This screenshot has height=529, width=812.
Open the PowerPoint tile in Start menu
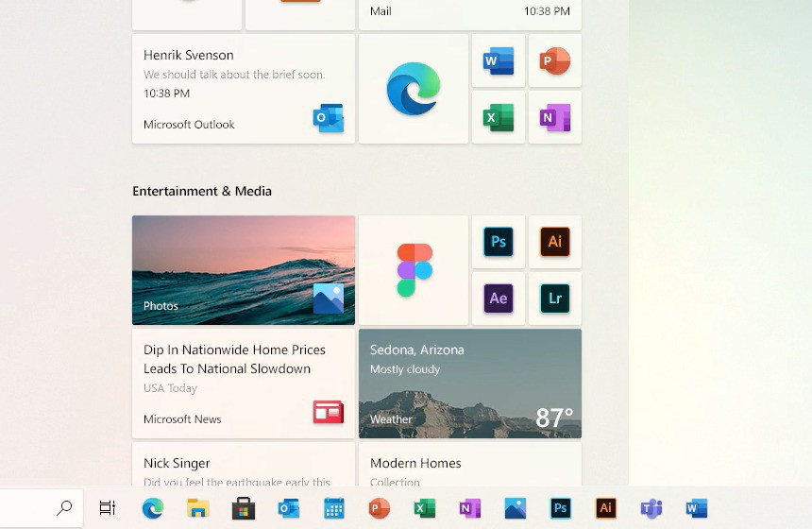[x=555, y=60]
